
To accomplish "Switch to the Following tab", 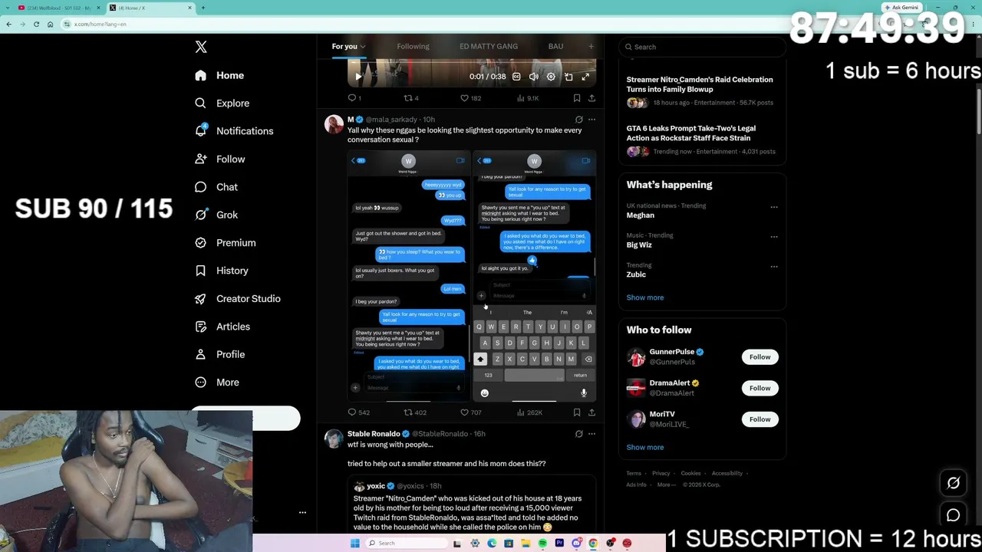I will coord(413,47).
